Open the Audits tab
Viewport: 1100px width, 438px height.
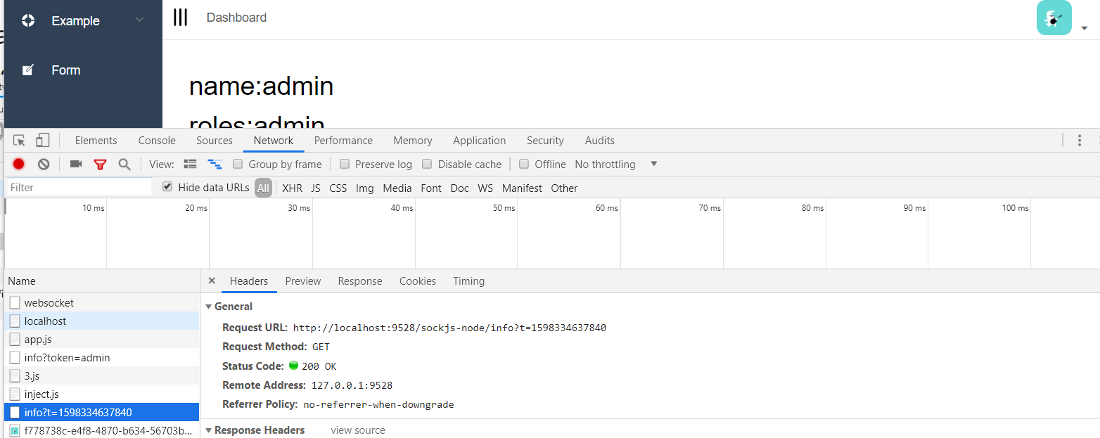coord(600,141)
